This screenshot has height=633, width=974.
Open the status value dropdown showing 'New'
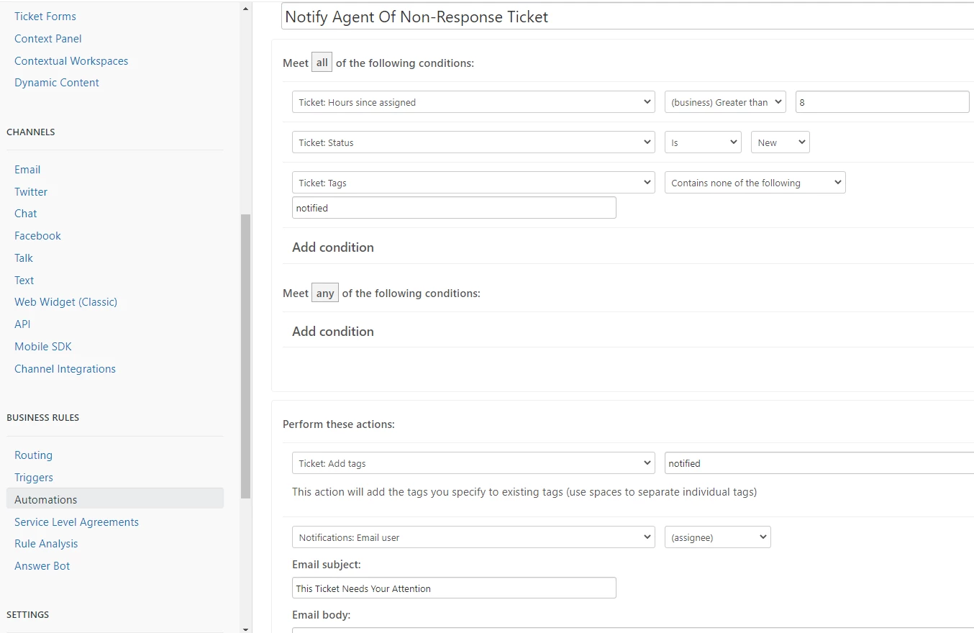[x=780, y=142]
